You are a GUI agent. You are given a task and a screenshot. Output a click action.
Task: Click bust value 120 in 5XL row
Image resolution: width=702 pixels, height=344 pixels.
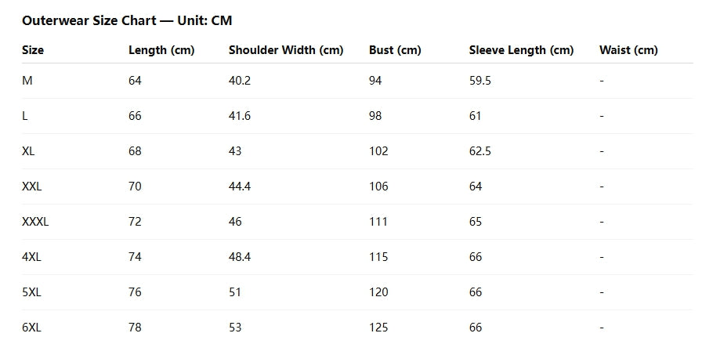tap(378, 292)
